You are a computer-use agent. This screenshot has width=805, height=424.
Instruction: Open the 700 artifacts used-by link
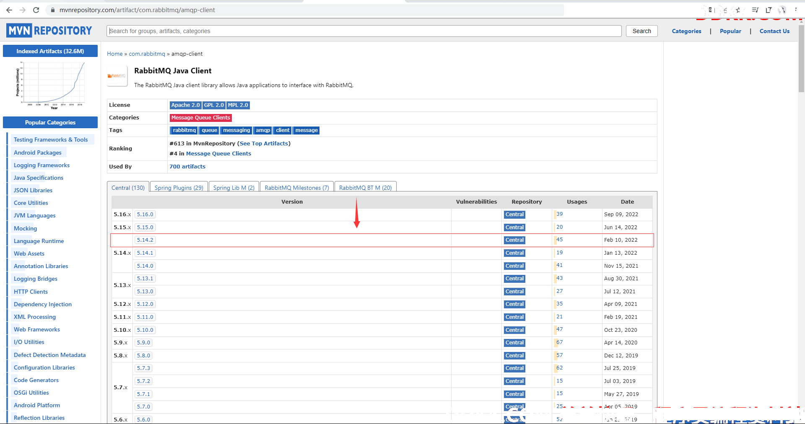[x=187, y=166]
